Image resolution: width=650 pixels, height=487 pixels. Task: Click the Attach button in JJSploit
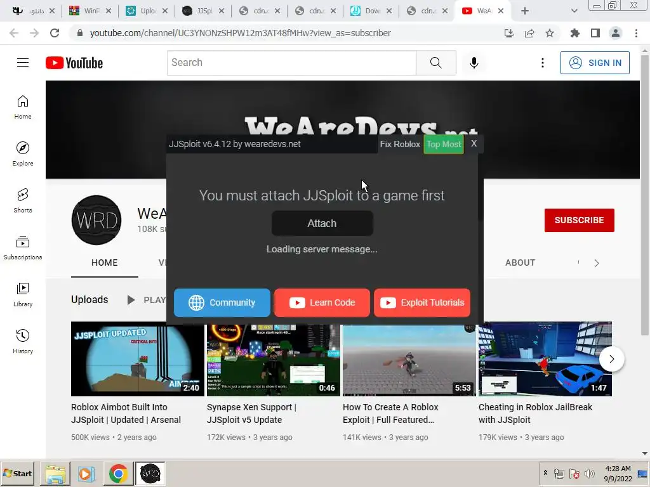(322, 223)
